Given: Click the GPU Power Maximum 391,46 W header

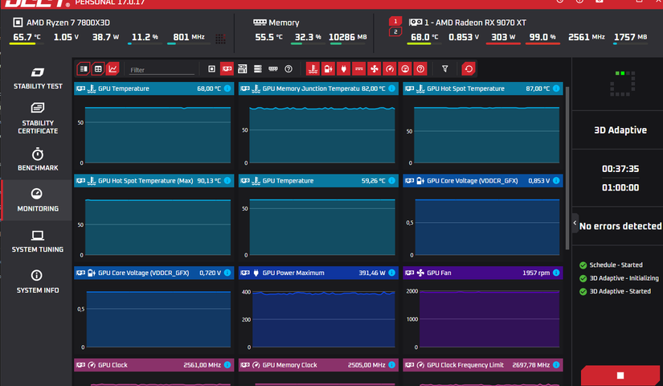Looking at the screenshot, I should (x=318, y=273).
